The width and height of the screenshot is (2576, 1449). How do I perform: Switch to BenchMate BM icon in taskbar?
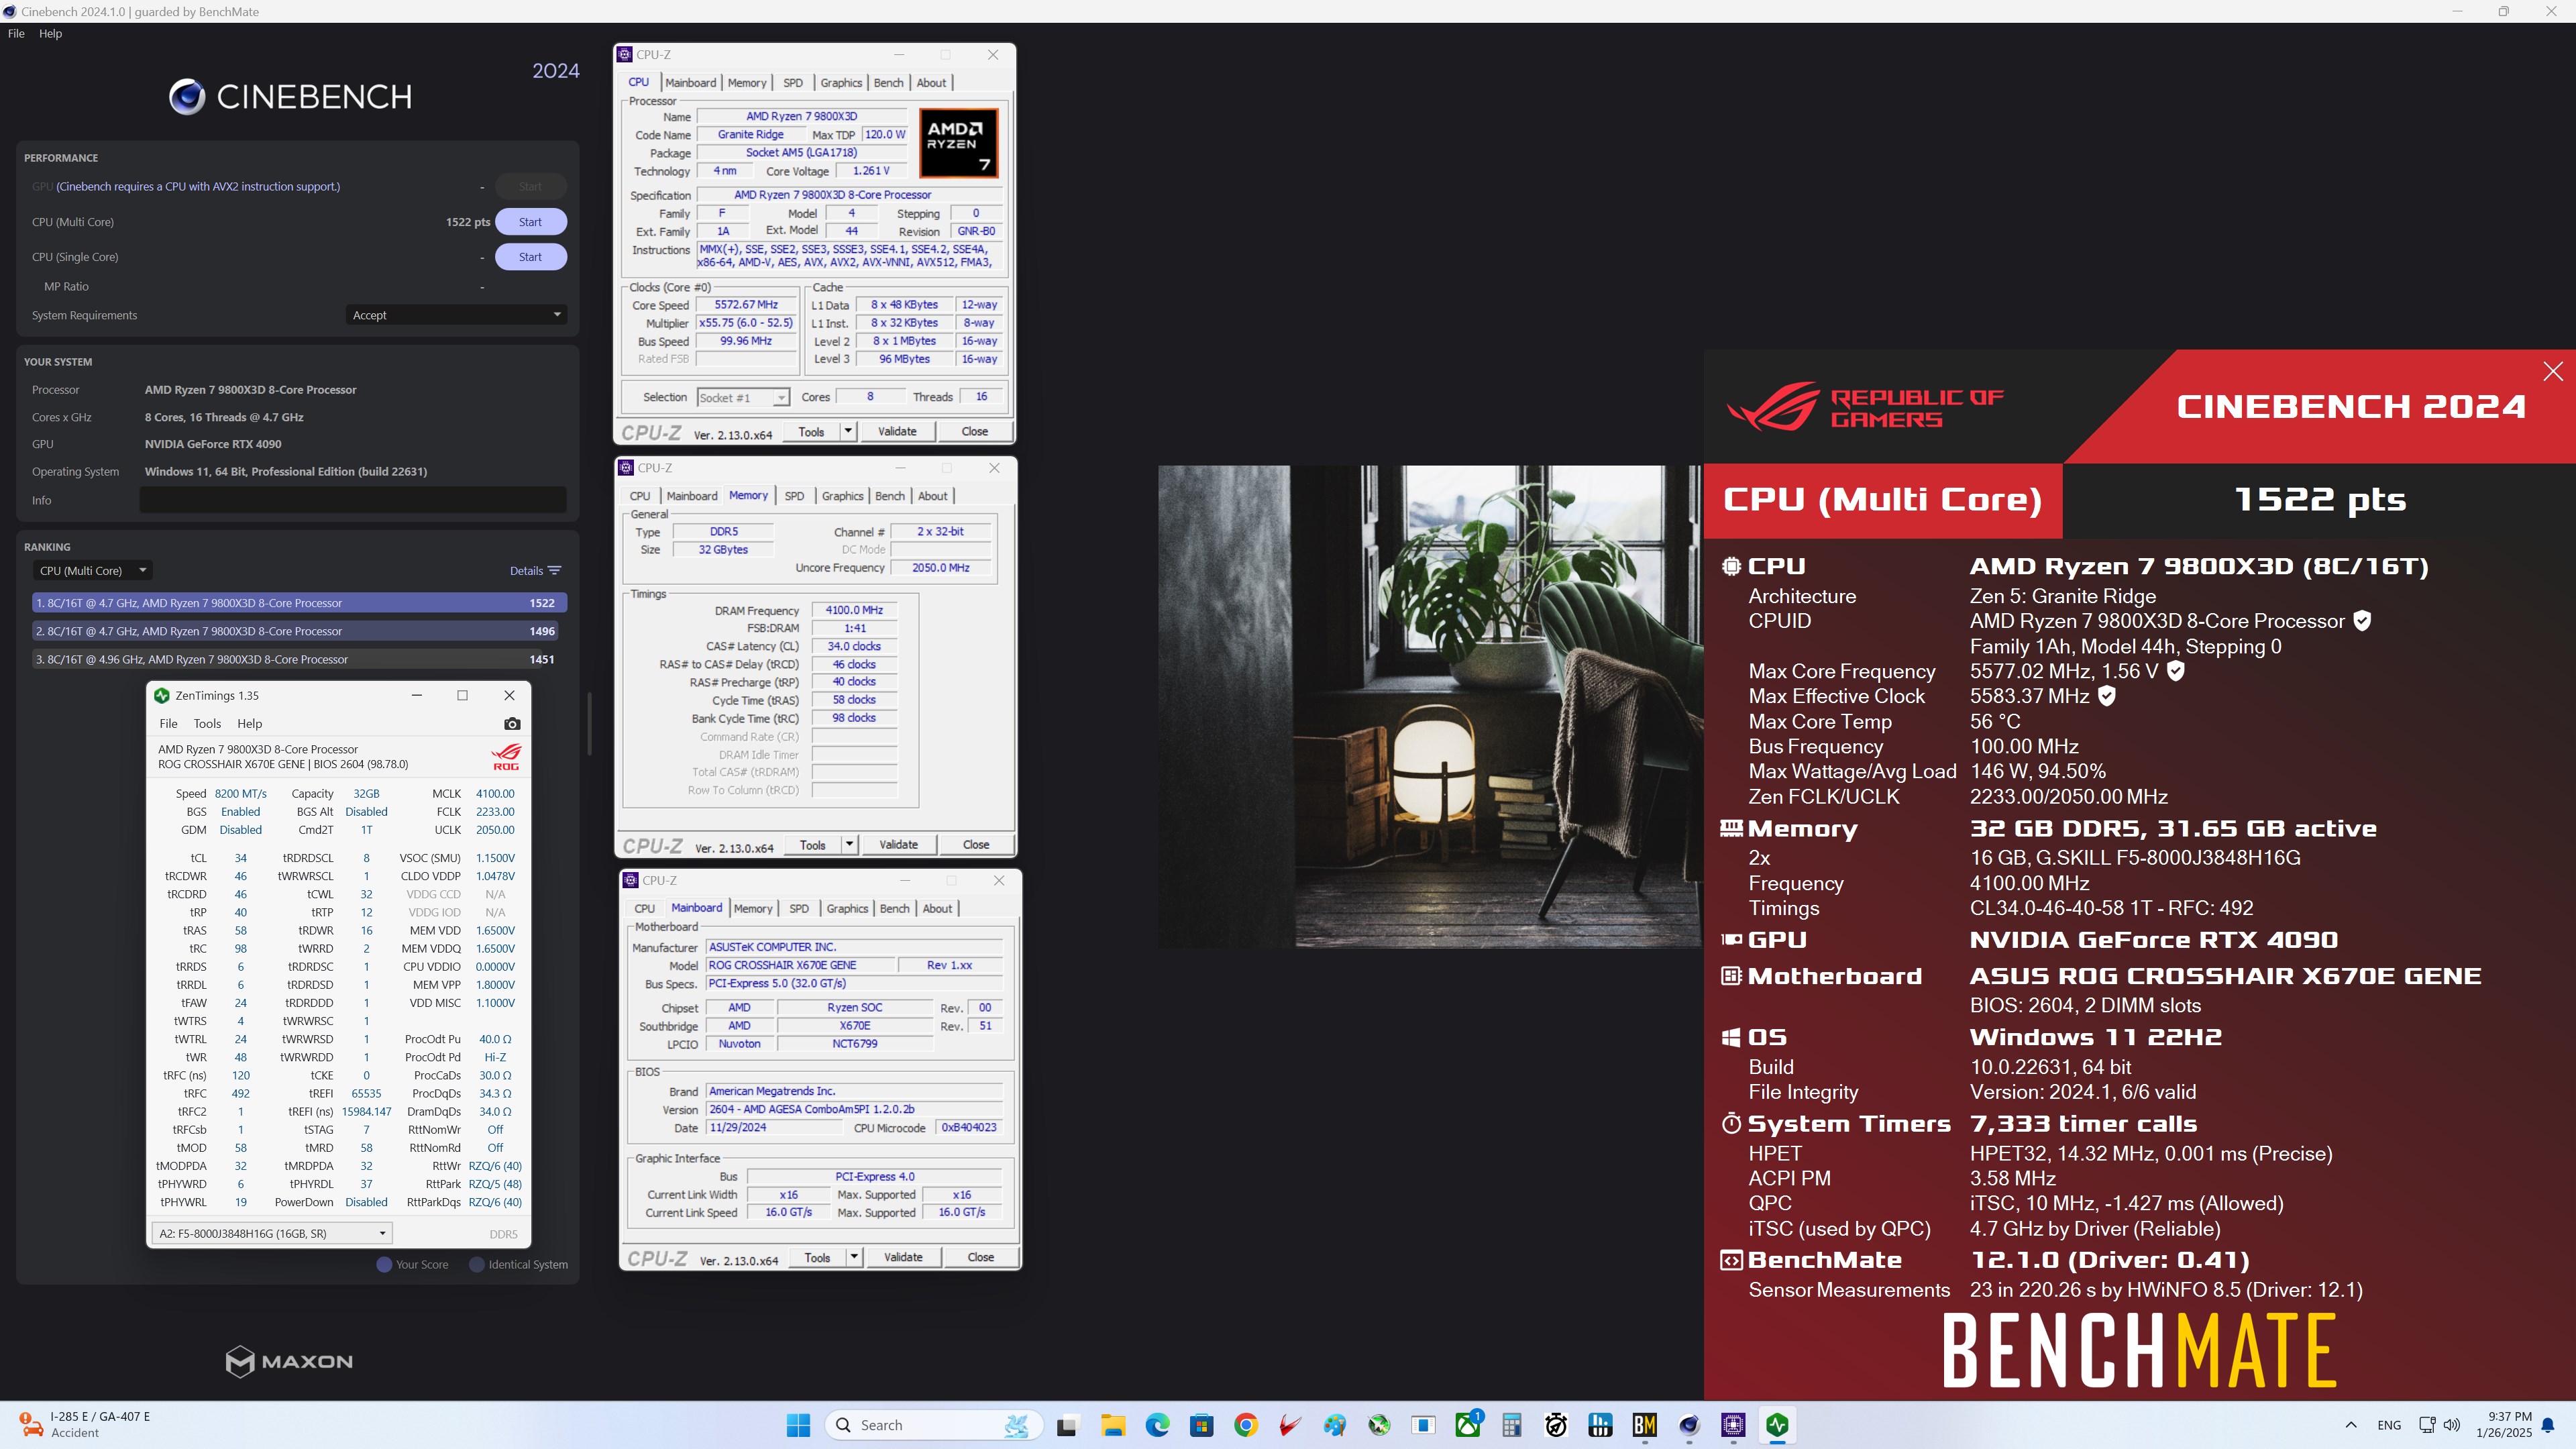click(1645, 1425)
